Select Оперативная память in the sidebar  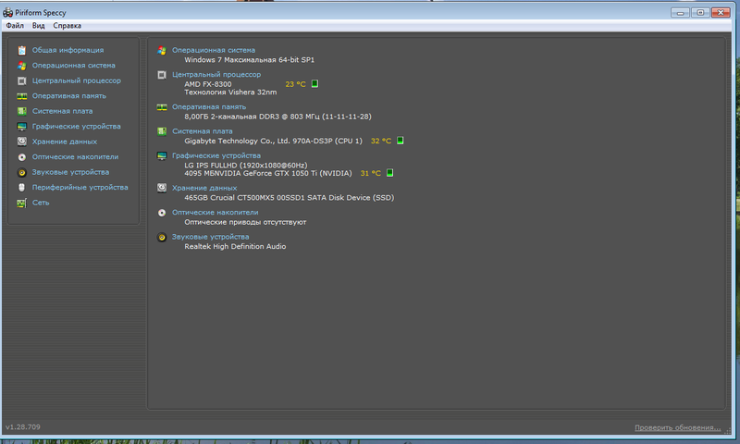[68, 96]
